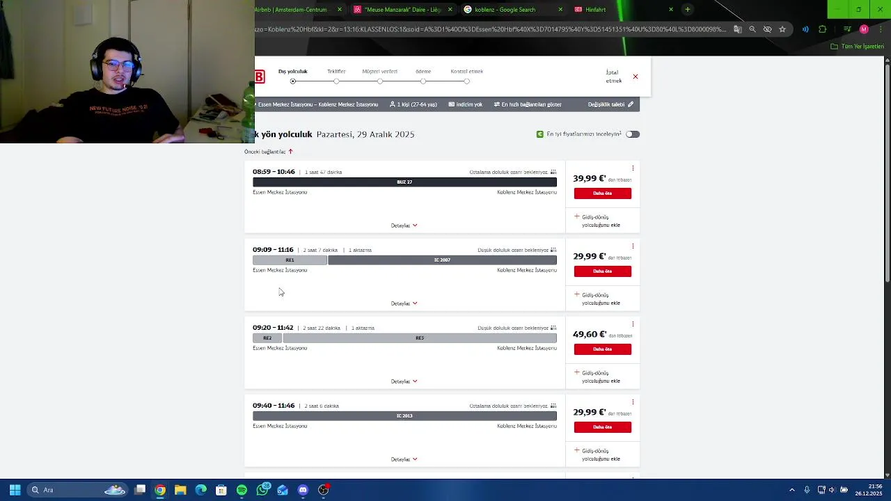Add return trip to the 49,60 € connection
This screenshot has height=501, width=891.
click(x=597, y=376)
